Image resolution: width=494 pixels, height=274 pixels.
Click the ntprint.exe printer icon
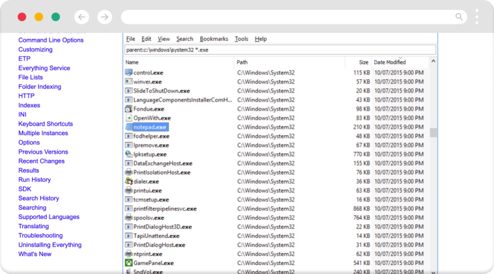point(129,254)
